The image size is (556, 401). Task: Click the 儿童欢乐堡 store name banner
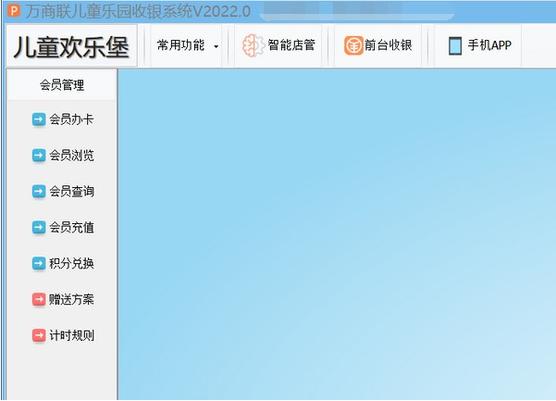click(71, 46)
